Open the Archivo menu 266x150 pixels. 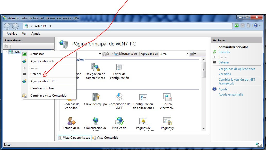pos(12,34)
